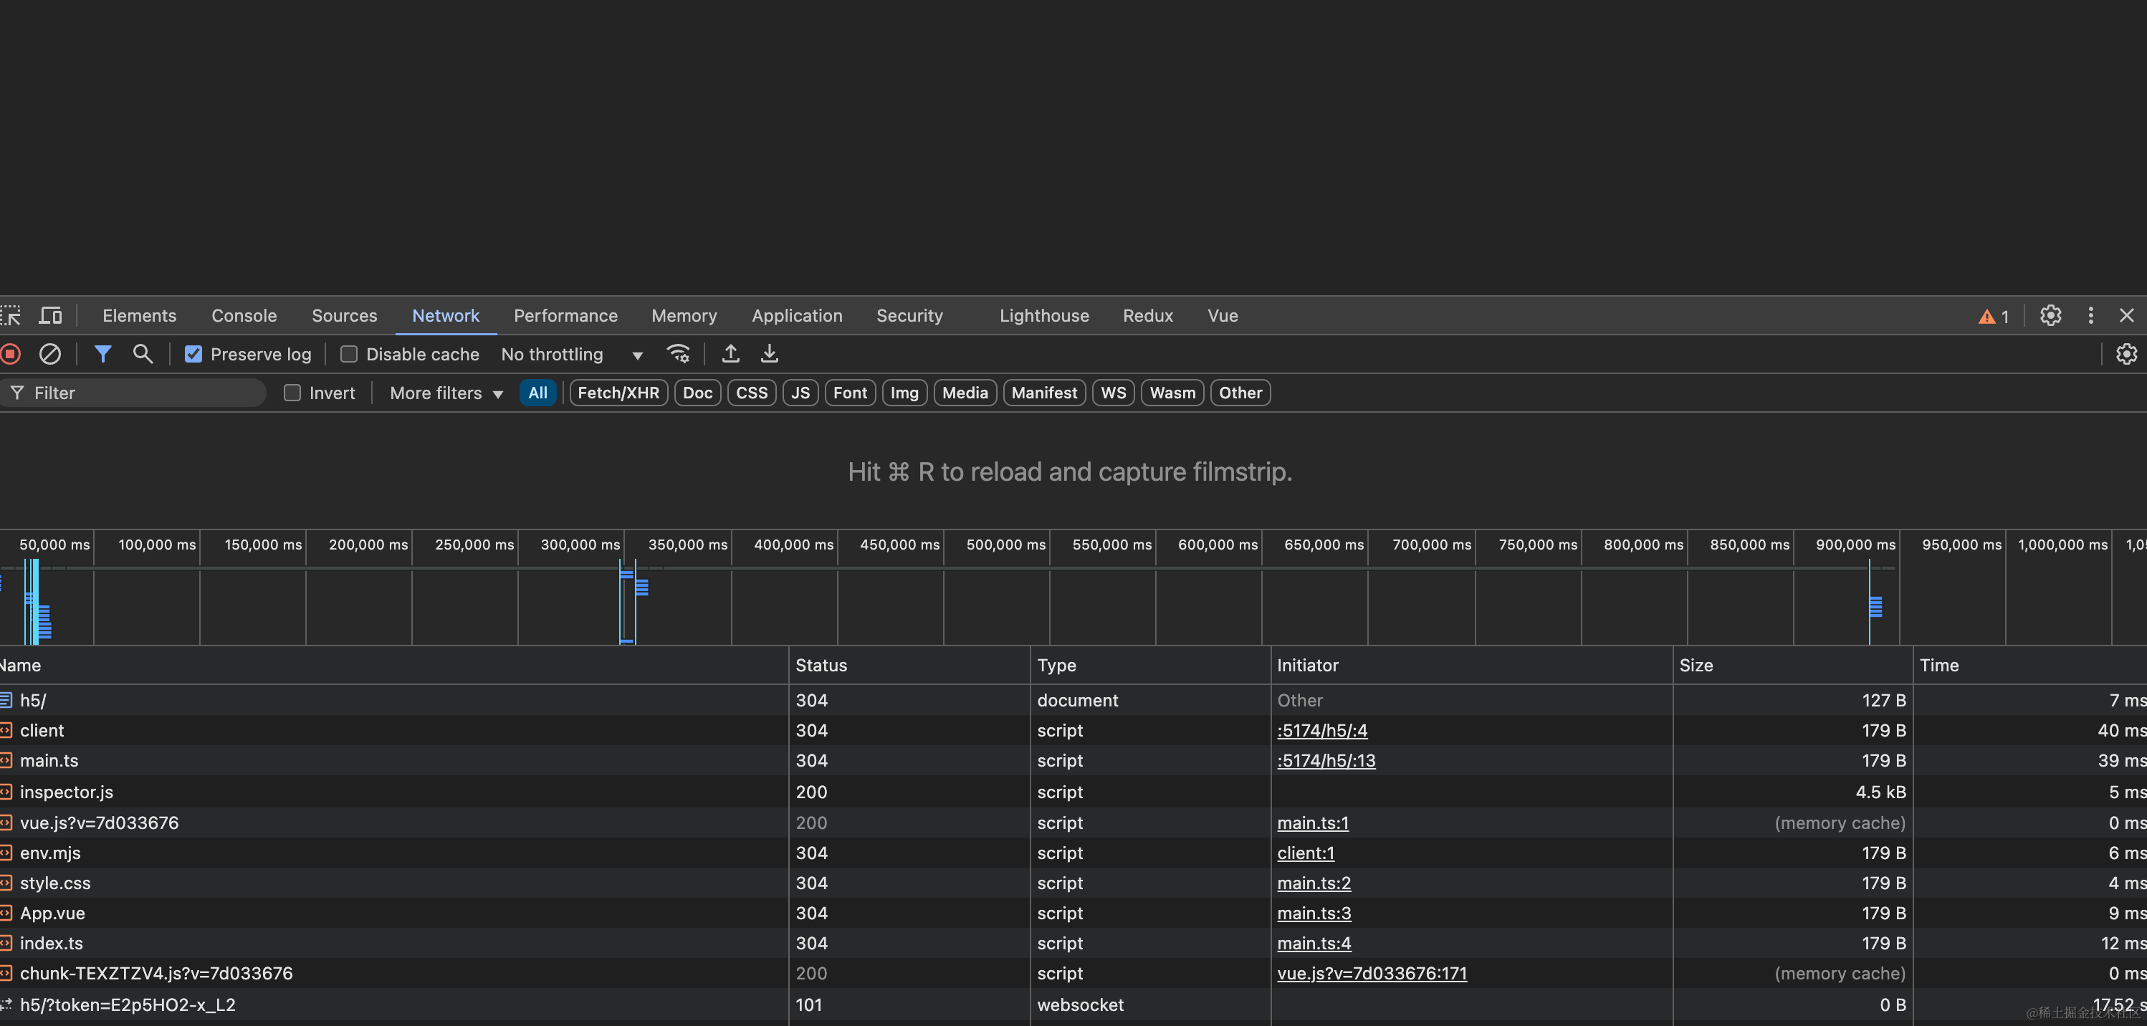Open the Lighthouse tab
The width and height of the screenshot is (2147, 1026).
pyautogui.click(x=1043, y=316)
